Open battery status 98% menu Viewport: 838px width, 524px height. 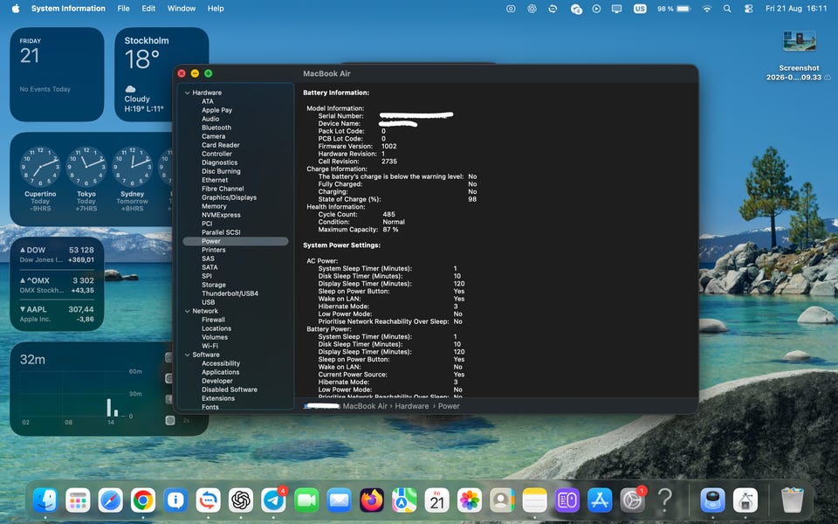[673, 9]
